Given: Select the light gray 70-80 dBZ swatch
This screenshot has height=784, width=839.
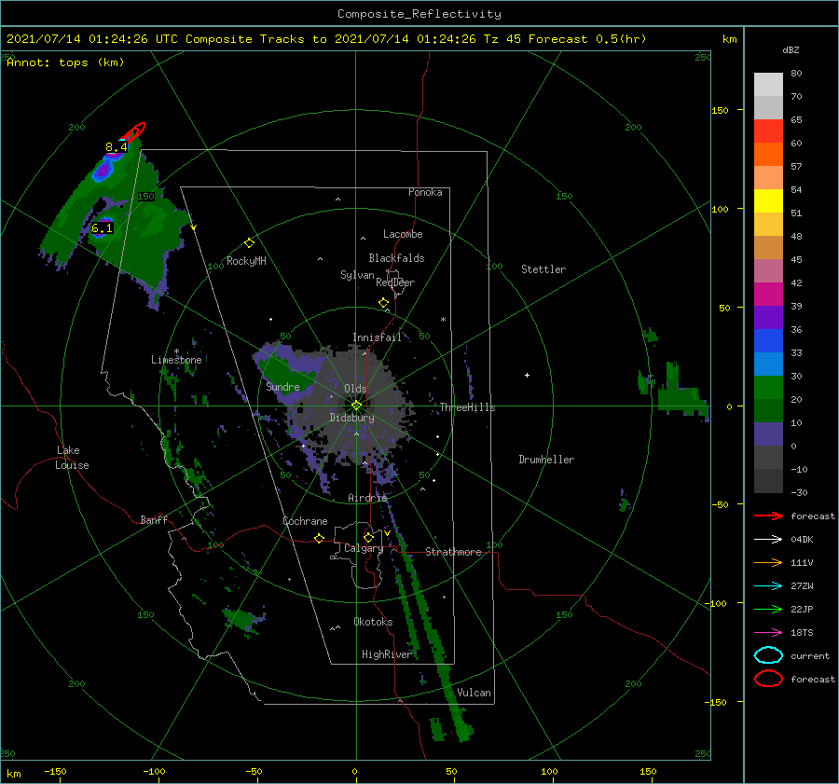Looking at the screenshot, I should tap(768, 85).
